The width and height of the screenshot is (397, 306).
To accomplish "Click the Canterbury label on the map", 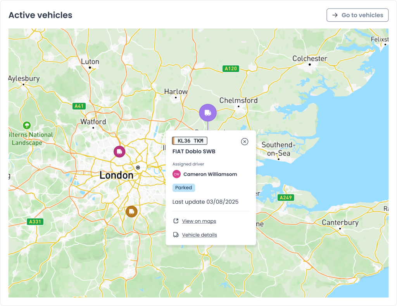I will pyautogui.click(x=340, y=223).
